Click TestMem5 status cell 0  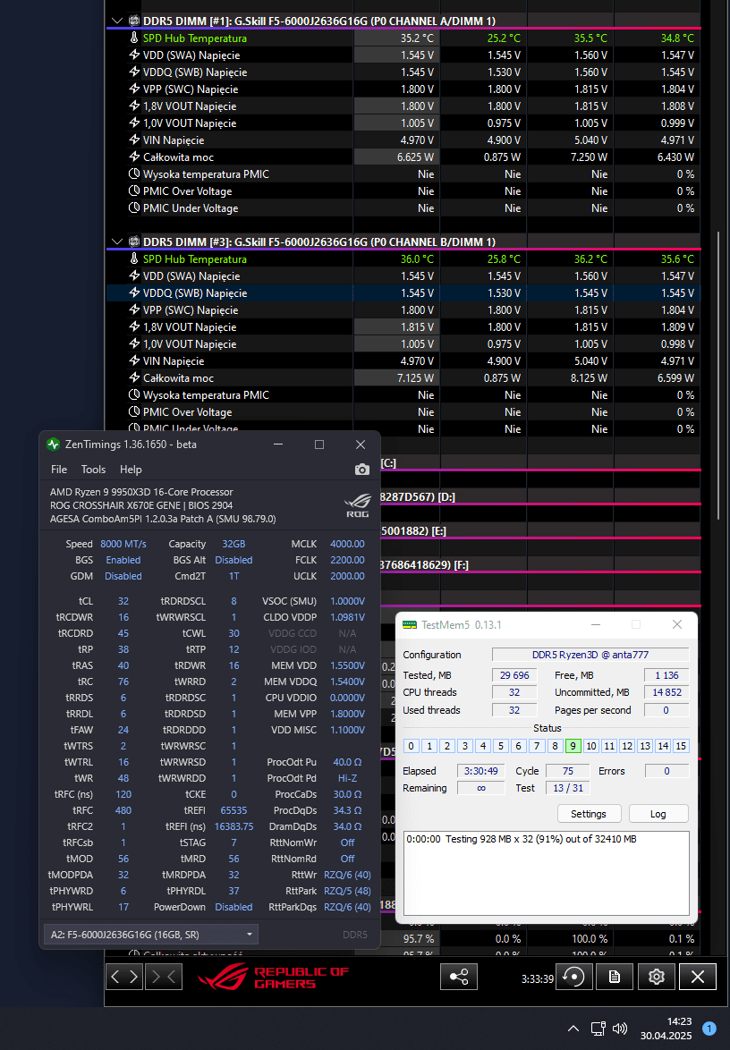(412, 746)
